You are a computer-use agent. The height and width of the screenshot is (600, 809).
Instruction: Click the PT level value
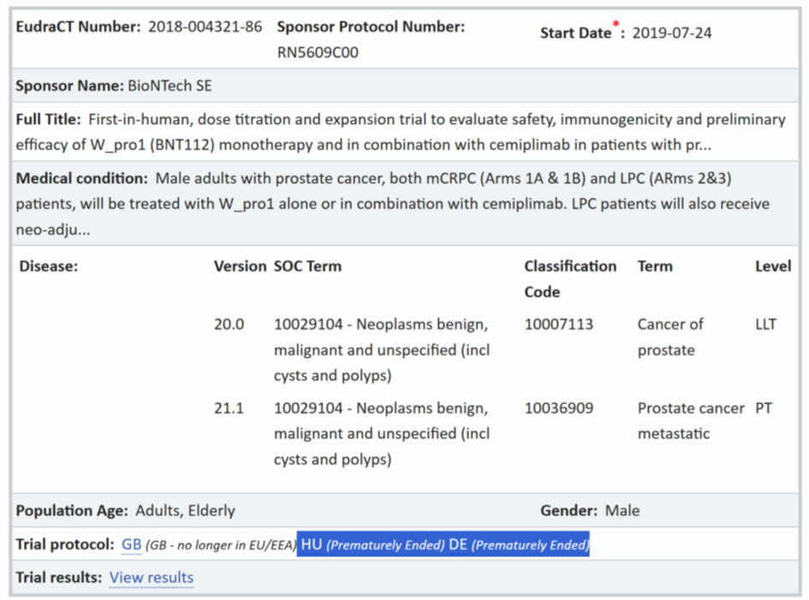click(x=764, y=408)
